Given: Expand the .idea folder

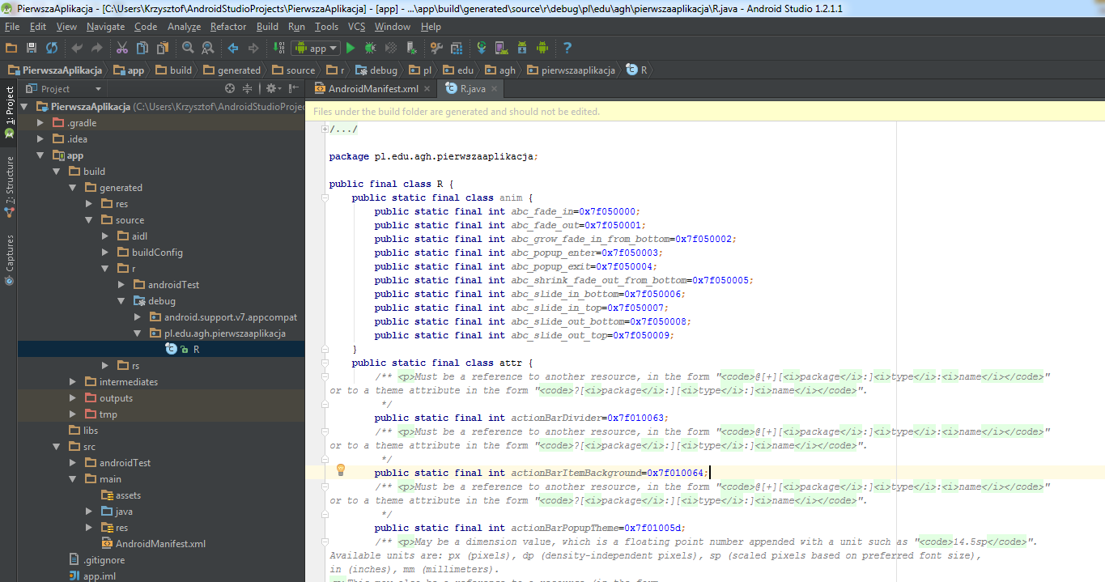Looking at the screenshot, I should pos(40,139).
